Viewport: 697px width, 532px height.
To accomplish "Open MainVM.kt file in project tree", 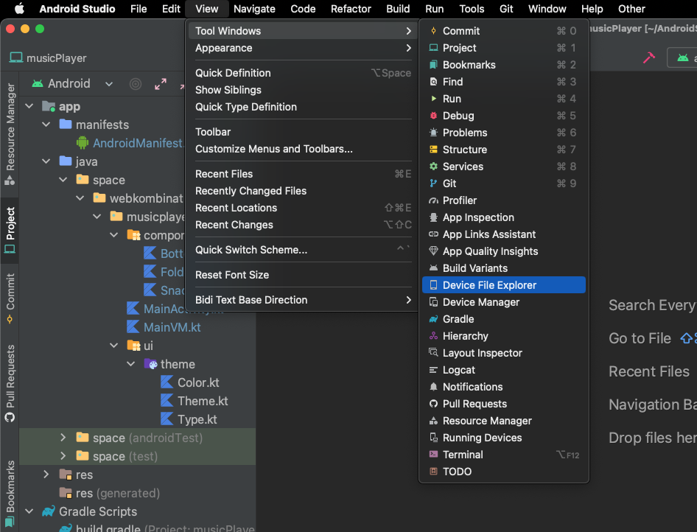I will coord(172,327).
